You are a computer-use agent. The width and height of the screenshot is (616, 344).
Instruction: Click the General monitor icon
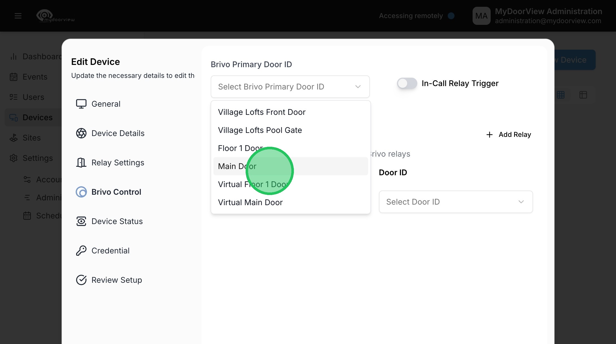click(x=81, y=104)
